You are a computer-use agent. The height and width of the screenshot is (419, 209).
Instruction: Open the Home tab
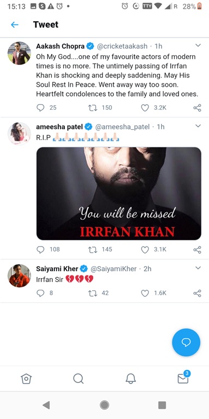[26, 379]
